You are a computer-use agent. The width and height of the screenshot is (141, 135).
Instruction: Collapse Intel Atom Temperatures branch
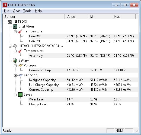click(x=15, y=32)
